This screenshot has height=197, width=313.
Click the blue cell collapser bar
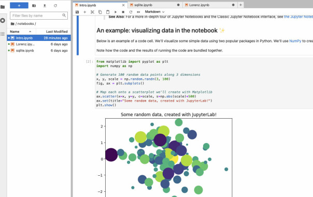click(x=78, y=35)
